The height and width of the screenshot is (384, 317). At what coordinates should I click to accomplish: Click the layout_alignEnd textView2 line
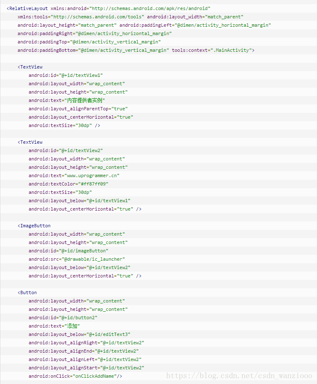(84, 351)
